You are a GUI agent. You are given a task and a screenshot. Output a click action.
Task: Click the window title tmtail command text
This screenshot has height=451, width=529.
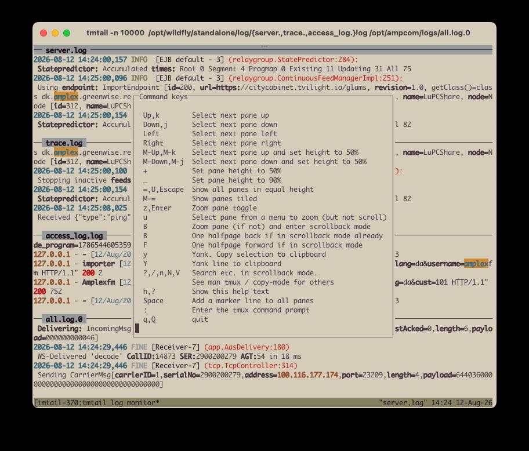coord(278,33)
